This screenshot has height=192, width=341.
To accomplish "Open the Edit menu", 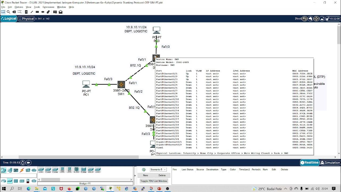I will click(x=10, y=7).
